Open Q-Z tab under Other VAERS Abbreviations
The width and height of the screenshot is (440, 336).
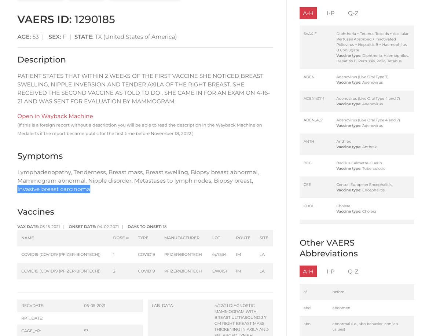click(x=353, y=271)
